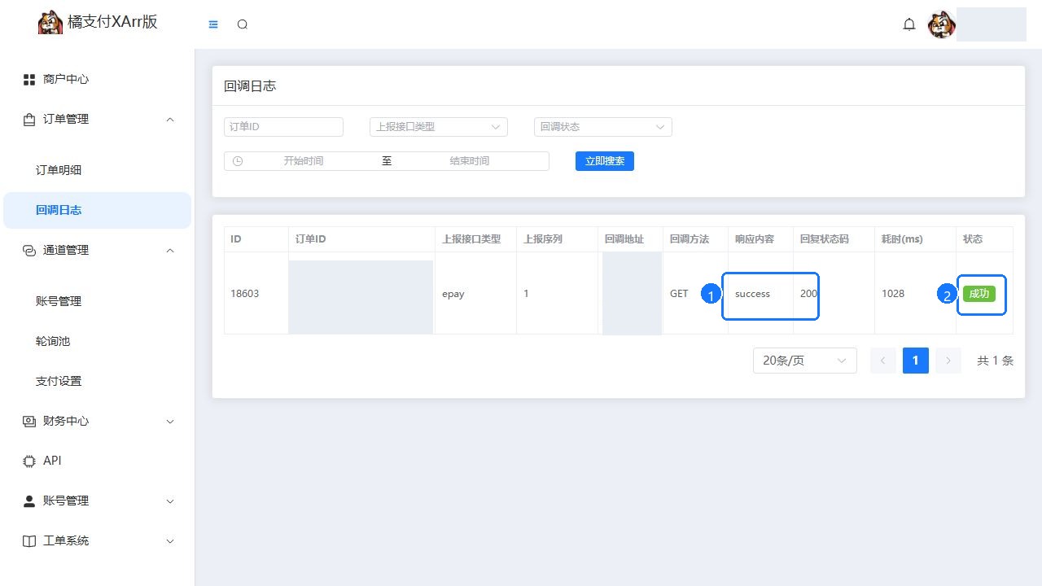Select page 1 in the pagination

[916, 361]
